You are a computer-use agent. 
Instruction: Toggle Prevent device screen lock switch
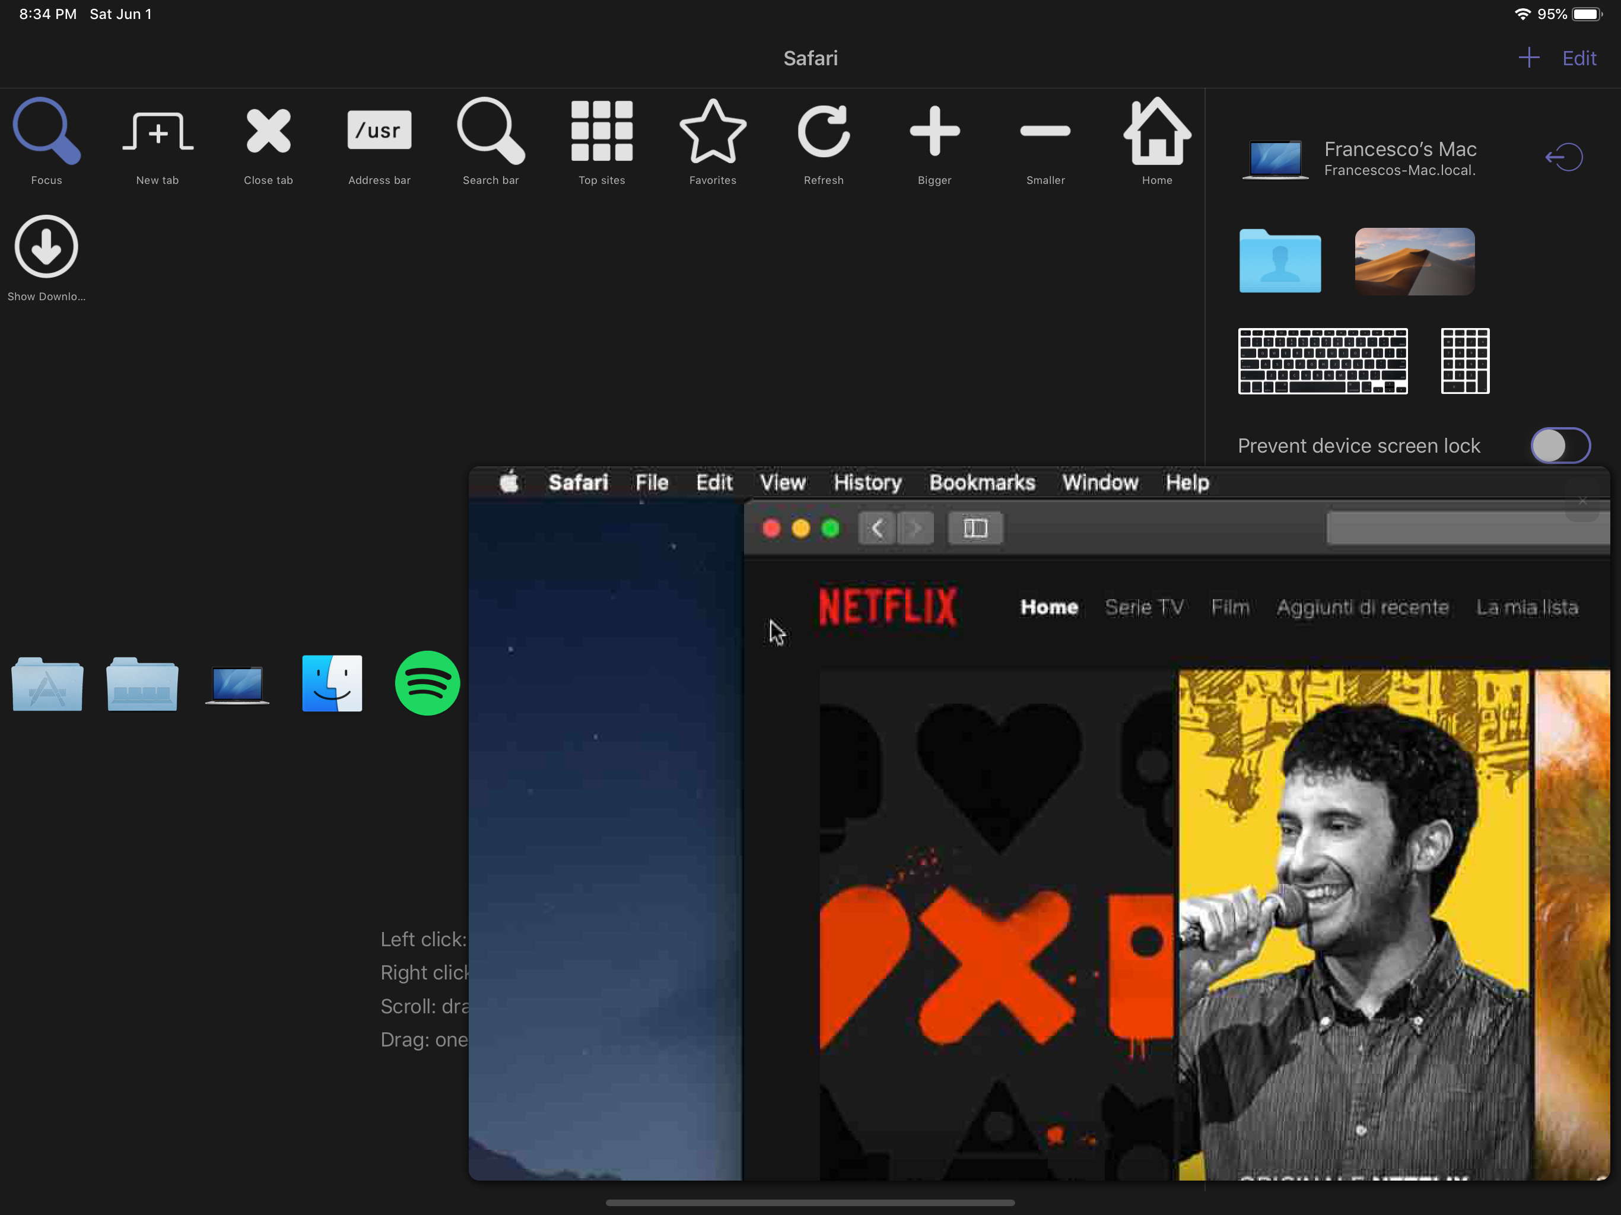pyautogui.click(x=1560, y=446)
